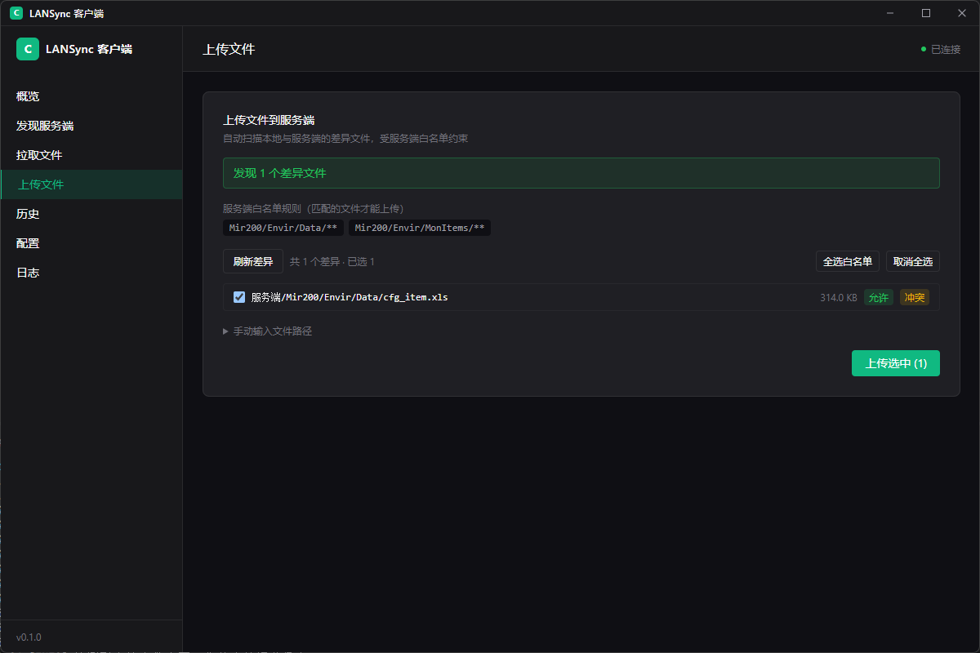Click the 全选白名单 button
This screenshot has height=653, width=980.
coord(848,261)
